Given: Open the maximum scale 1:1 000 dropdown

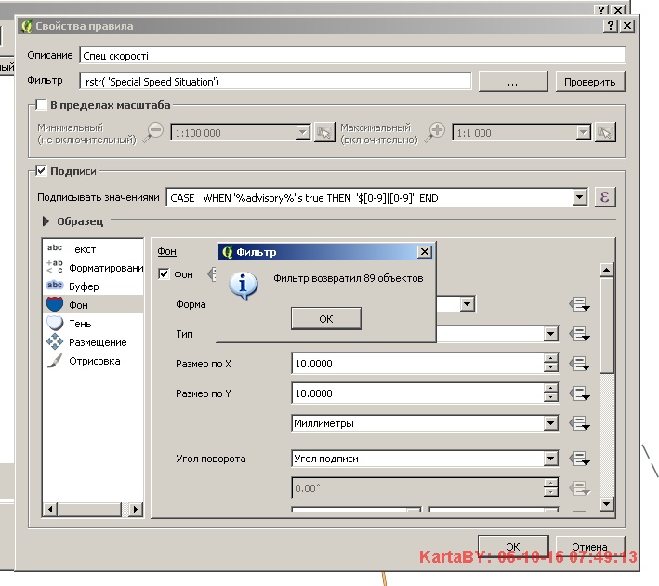Looking at the screenshot, I should [x=583, y=132].
